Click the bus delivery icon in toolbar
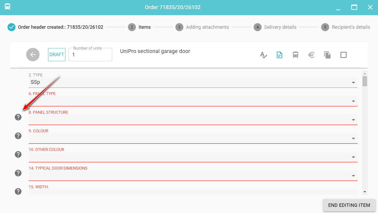This screenshot has width=378, height=213. pos(295,55)
